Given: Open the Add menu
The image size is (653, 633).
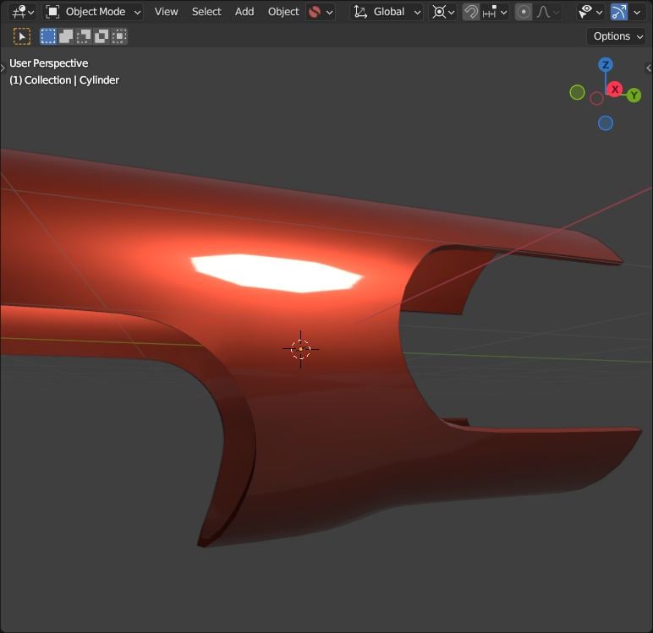Looking at the screenshot, I should 244,12.
